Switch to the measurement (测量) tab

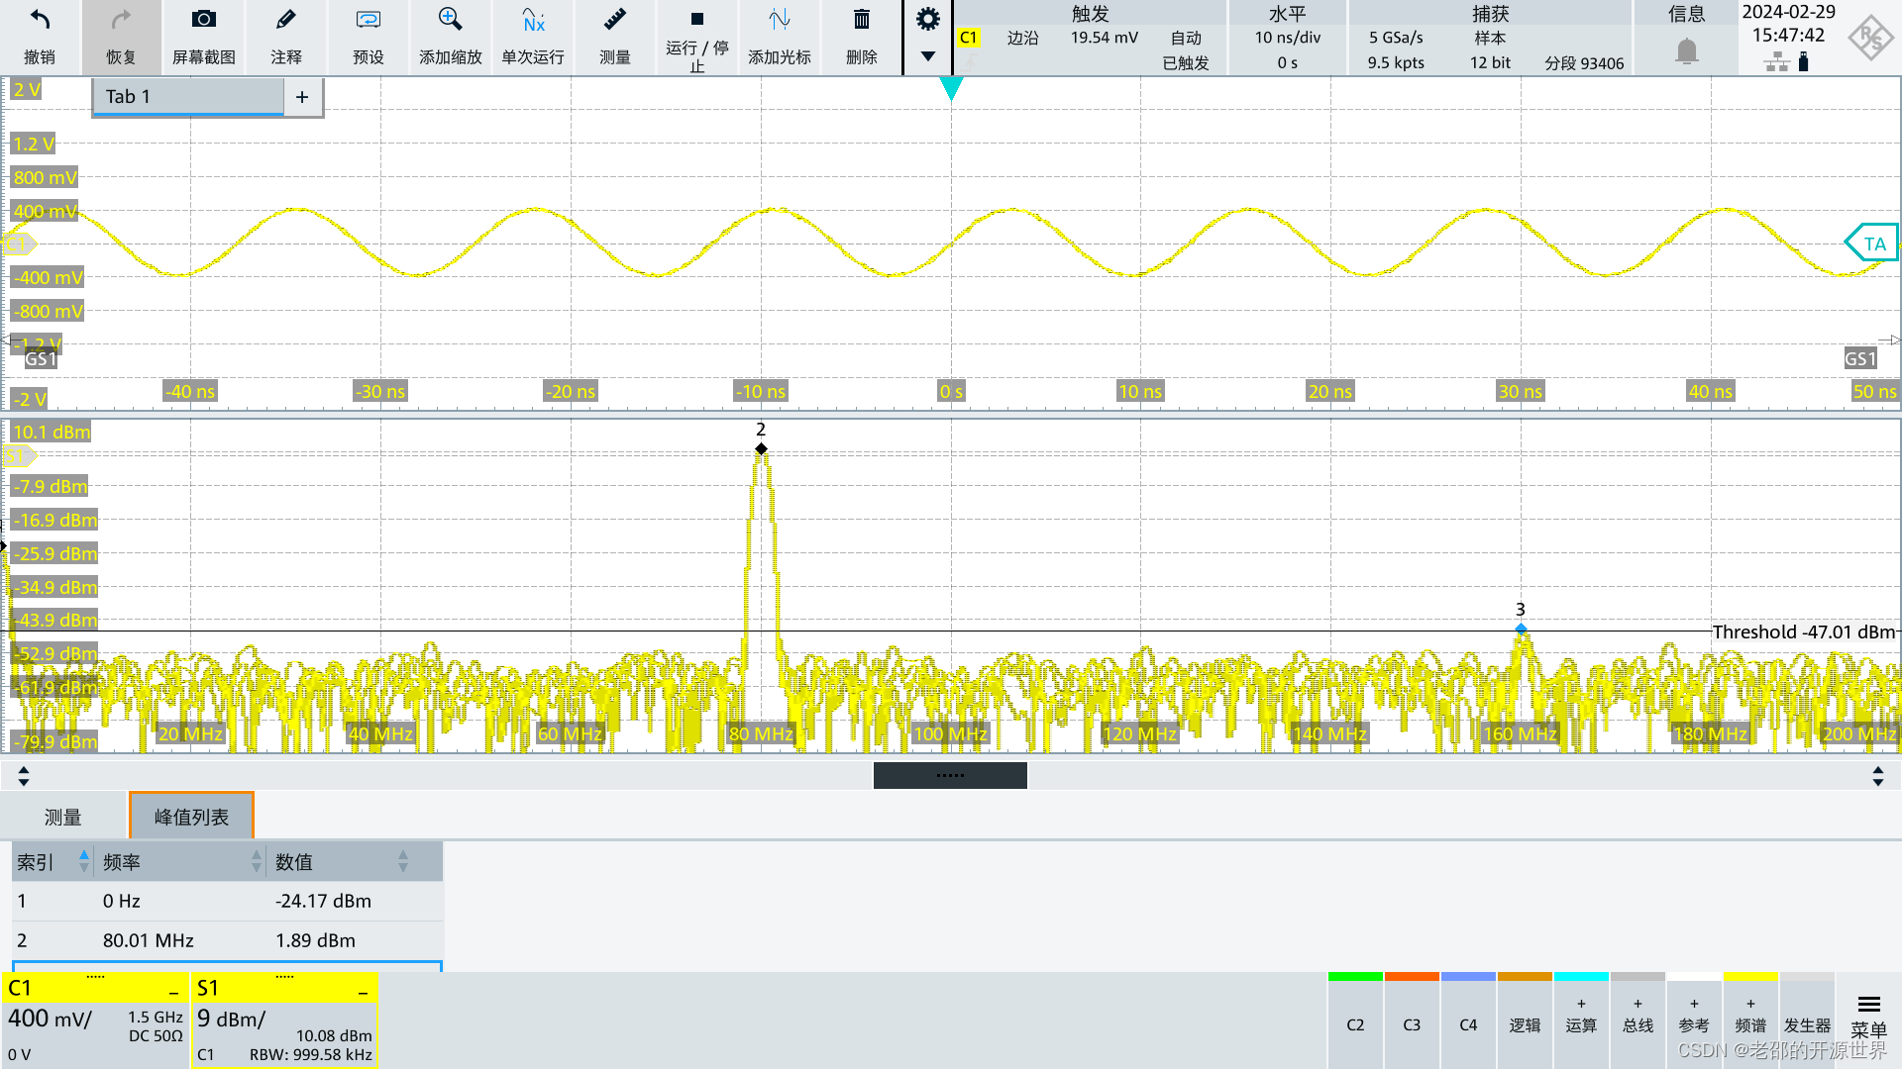63,817
